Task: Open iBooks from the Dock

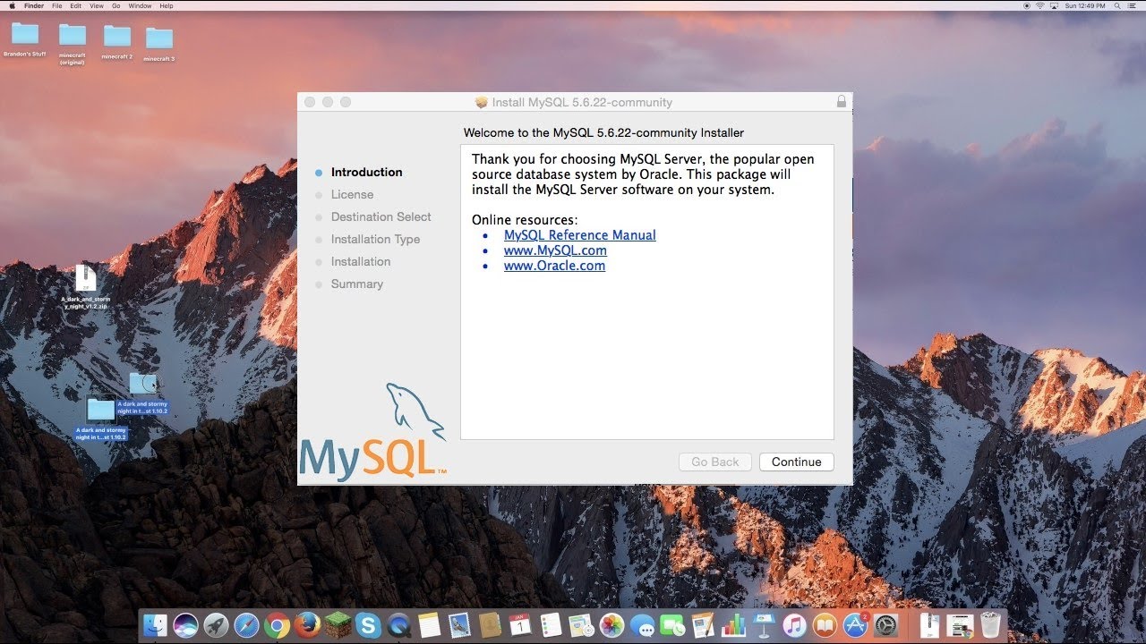Action: [x=825, y=625]
